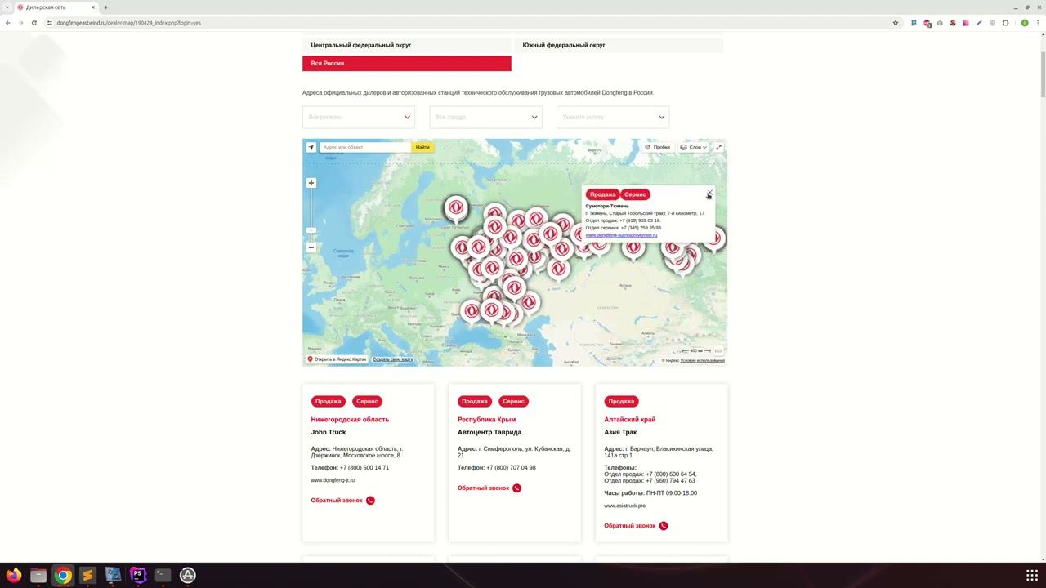The width and height of the screenshot is (1046, 588).
Task: Open www.asiatruck.pro website link
Action: (624, 506)
